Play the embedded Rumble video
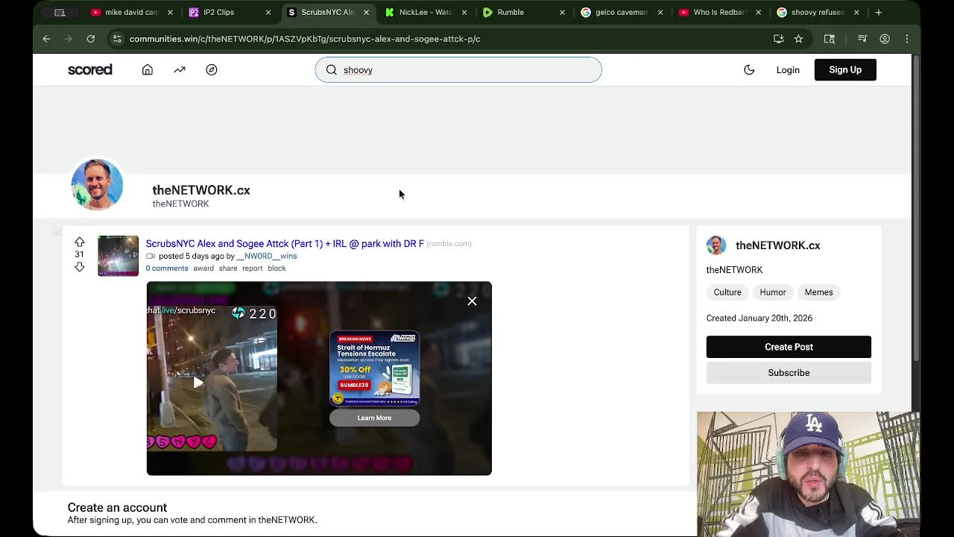The image size is (954, 537). pos(198,383)
